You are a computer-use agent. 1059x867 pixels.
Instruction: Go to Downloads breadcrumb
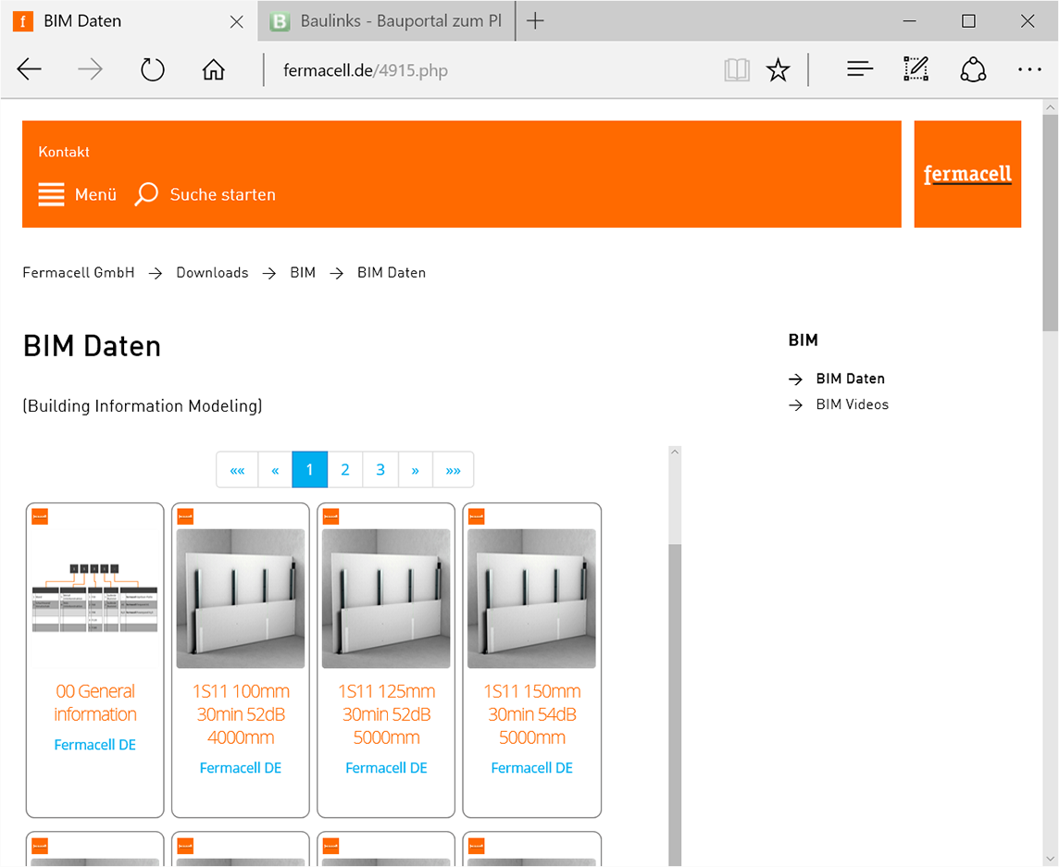pyautogui.click(x=212, y=273)
